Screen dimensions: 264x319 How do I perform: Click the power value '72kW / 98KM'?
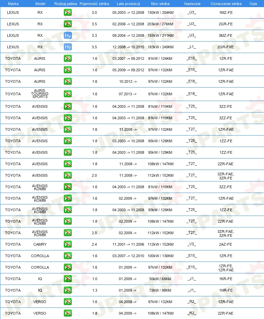[160, 290]
